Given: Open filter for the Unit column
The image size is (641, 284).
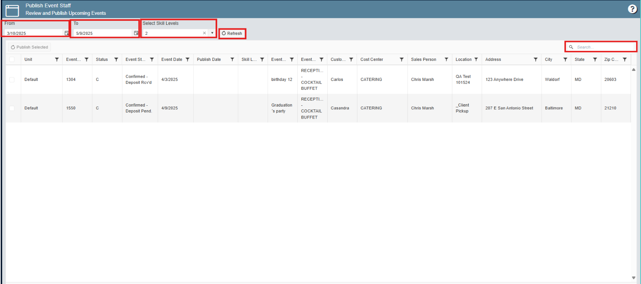Looking at the screenshot, I should coord(57,59).
